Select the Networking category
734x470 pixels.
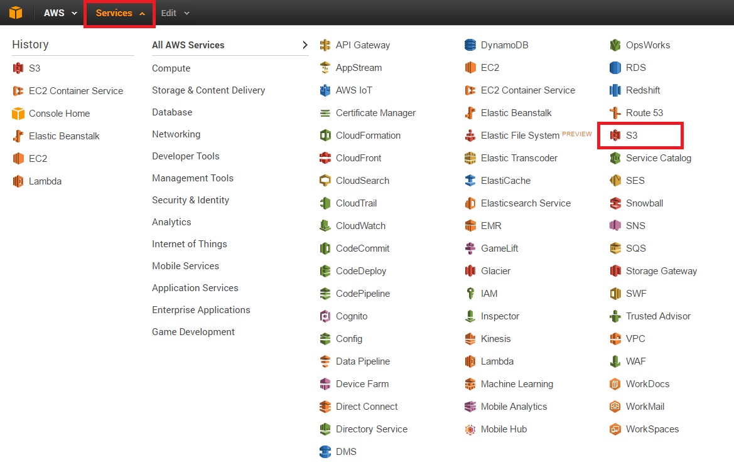point(176,134)
